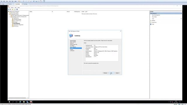Close the New Task Sequence Wizard
This screenshot has height=105, width=187.
point(121,31)
